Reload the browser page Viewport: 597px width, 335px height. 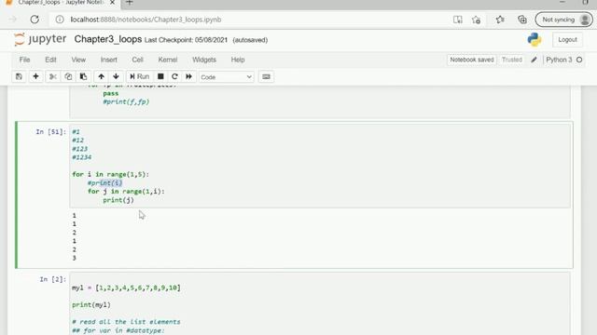click(35, 20)
